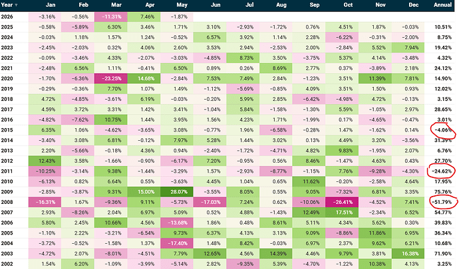Click the -26.41% October 2008 cell
This screenshot has width=459, height=269.
[x=342, y=202]
